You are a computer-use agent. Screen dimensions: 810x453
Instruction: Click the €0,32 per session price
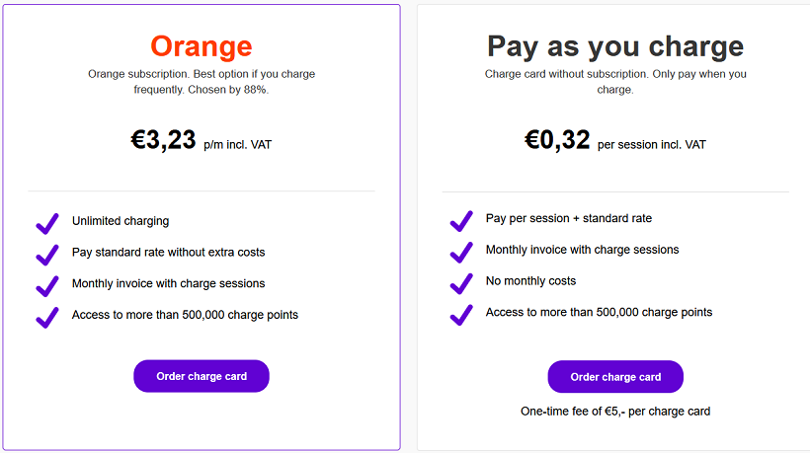pyautogui.click(x=559, y=141)
